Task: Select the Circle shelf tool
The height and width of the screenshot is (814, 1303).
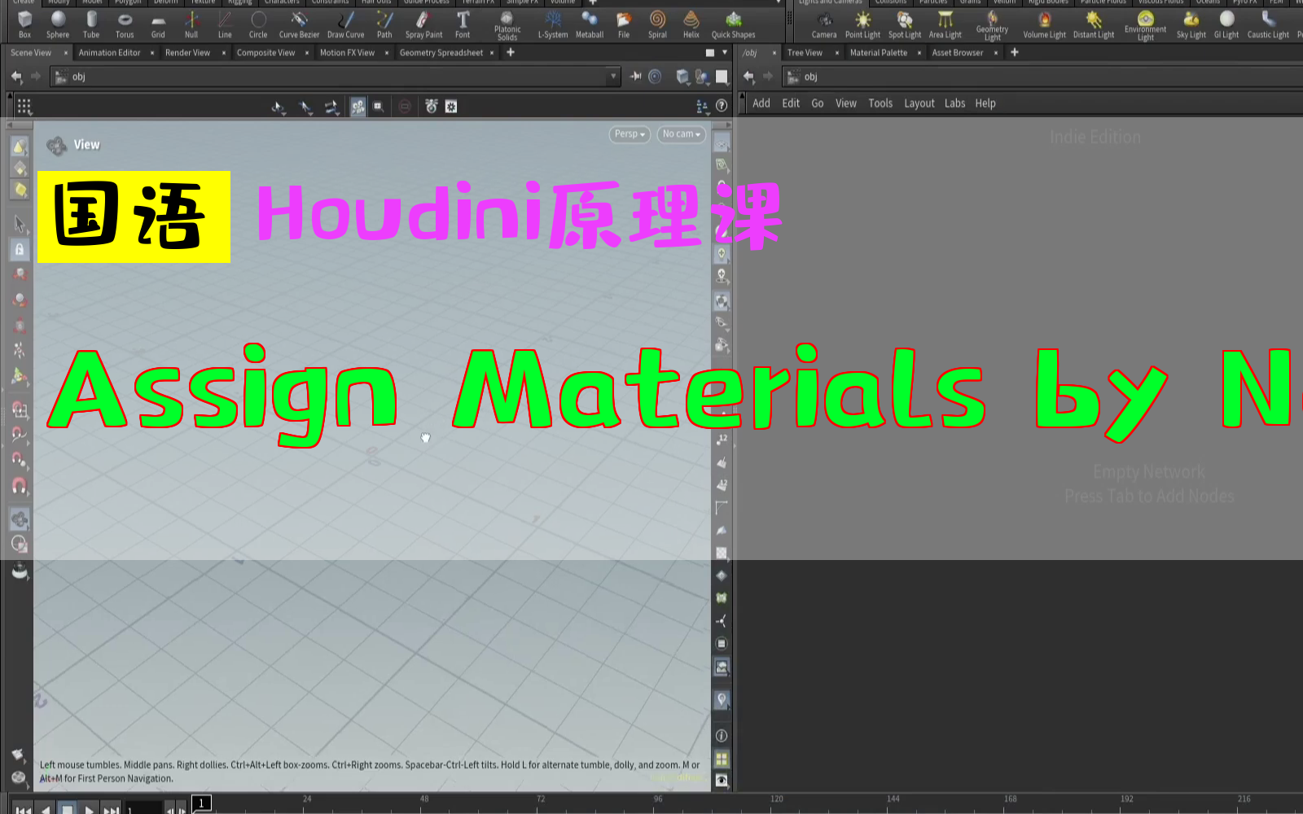Action: pyautogui.click(x=258, y=24)
